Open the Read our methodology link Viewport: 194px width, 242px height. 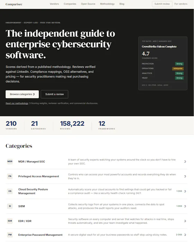tap(17, 103)
